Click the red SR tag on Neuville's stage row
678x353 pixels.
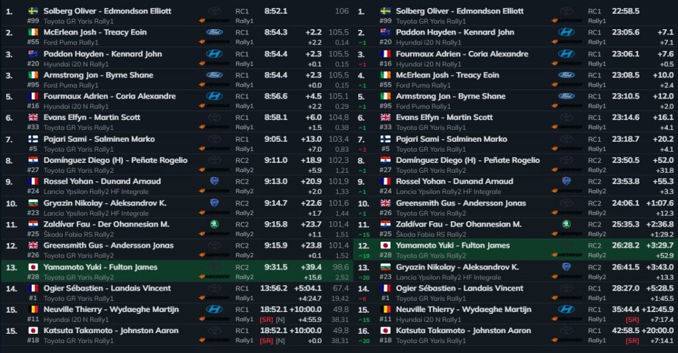click(x=266, y=319)
